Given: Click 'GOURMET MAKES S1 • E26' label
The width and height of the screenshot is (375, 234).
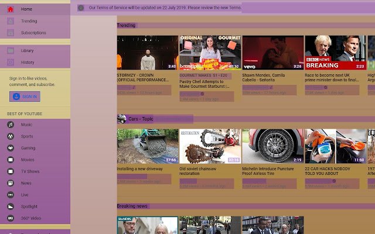Looking at the screenshot, I should point(203,75).
